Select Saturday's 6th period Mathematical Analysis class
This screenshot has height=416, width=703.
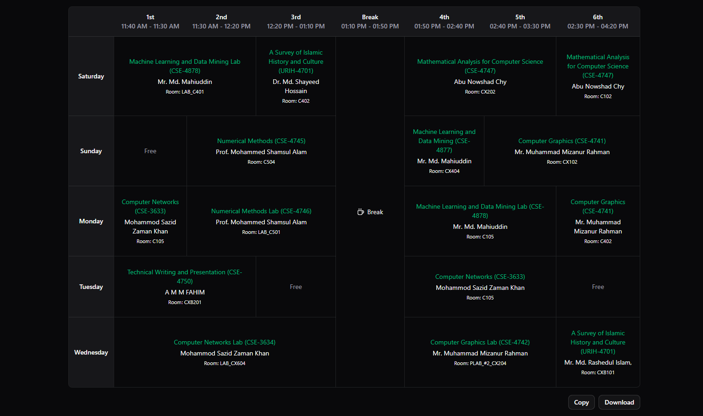tap(598, 76)
